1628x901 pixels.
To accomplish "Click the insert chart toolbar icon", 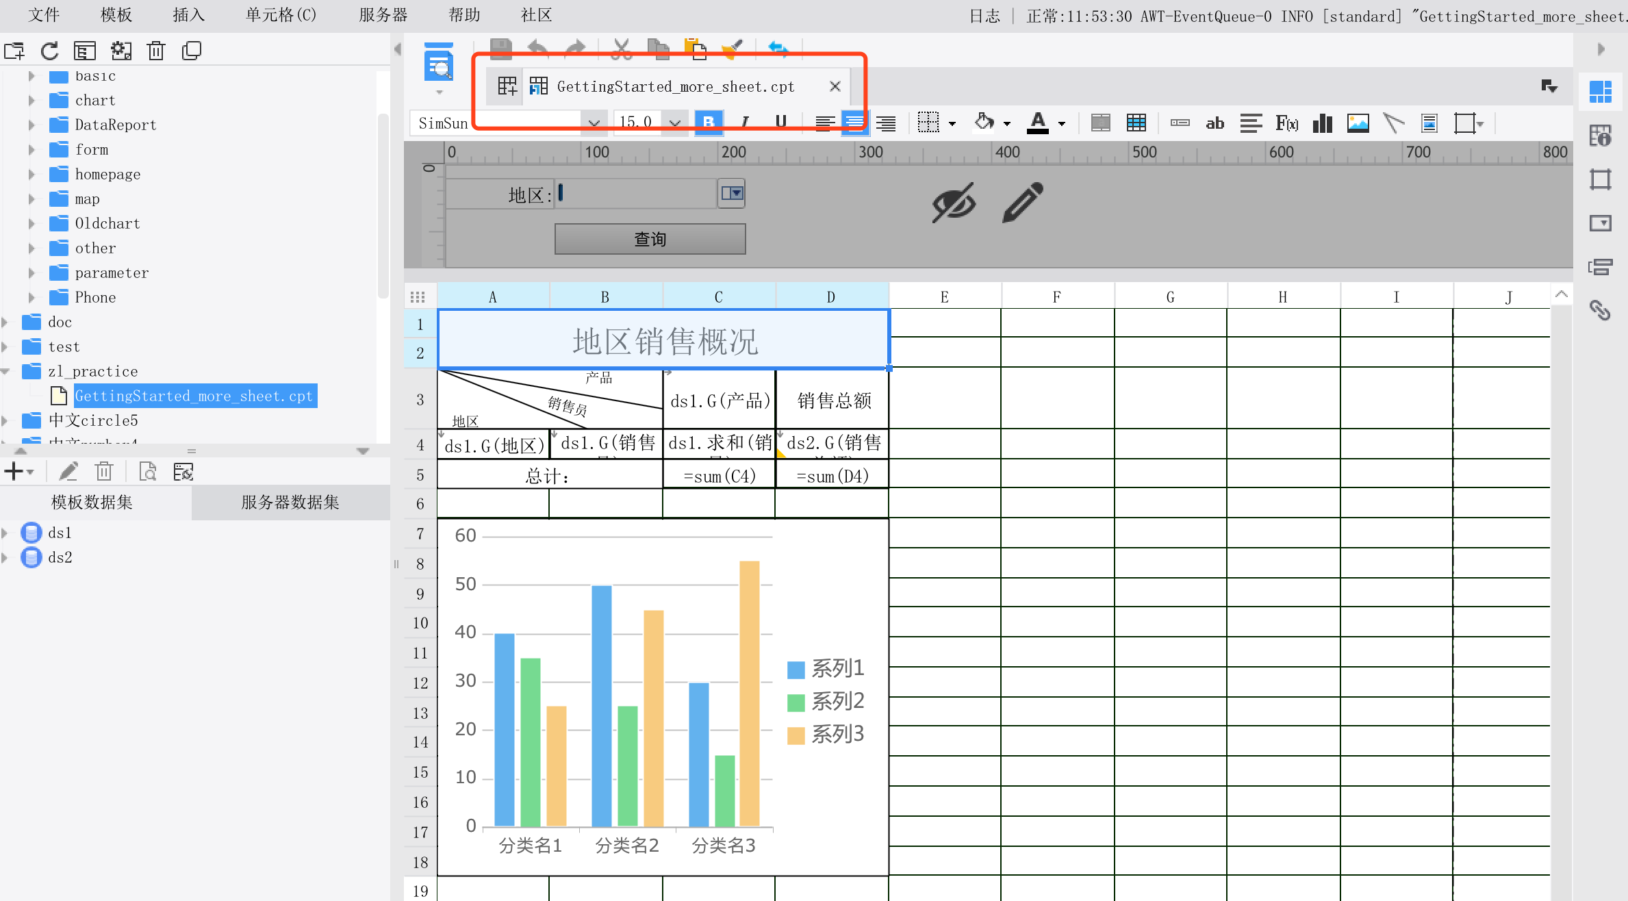I will (1322, 123).
